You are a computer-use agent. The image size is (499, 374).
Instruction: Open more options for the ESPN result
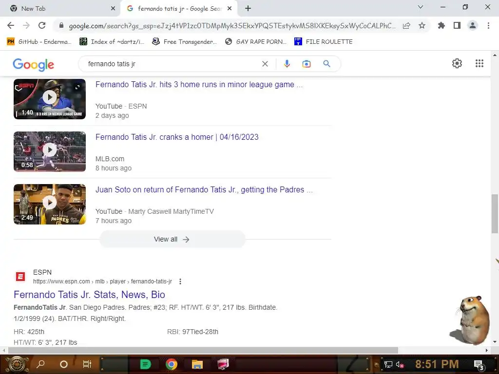[x=180, y=281]
